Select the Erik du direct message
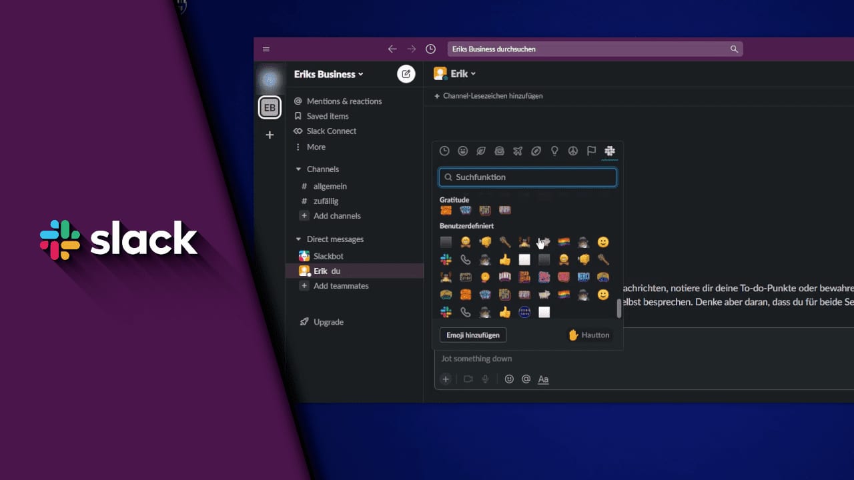The height and width of the screenshot is (480, 854). tap(354, 271)
